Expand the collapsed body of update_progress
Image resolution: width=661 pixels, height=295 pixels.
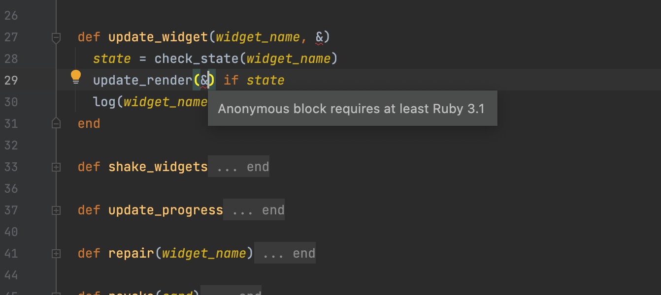coord(254,209)
